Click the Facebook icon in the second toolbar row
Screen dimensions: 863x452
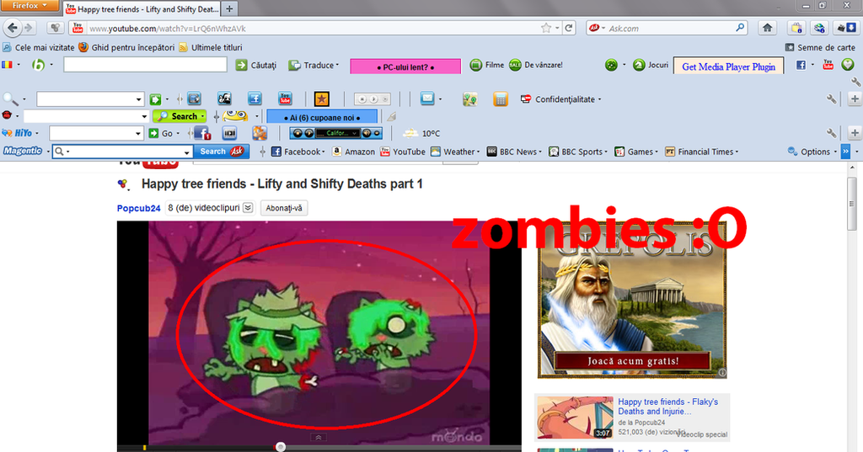point(255,99)
